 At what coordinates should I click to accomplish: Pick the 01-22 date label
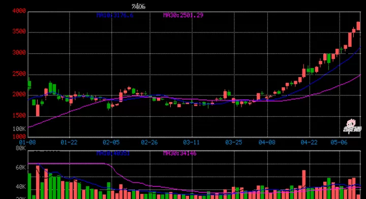coord(69,142)
